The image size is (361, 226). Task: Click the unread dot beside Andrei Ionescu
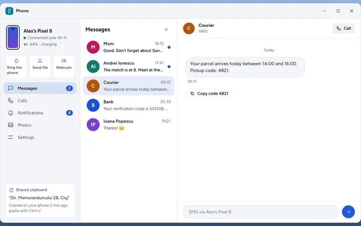coord(169,67)
